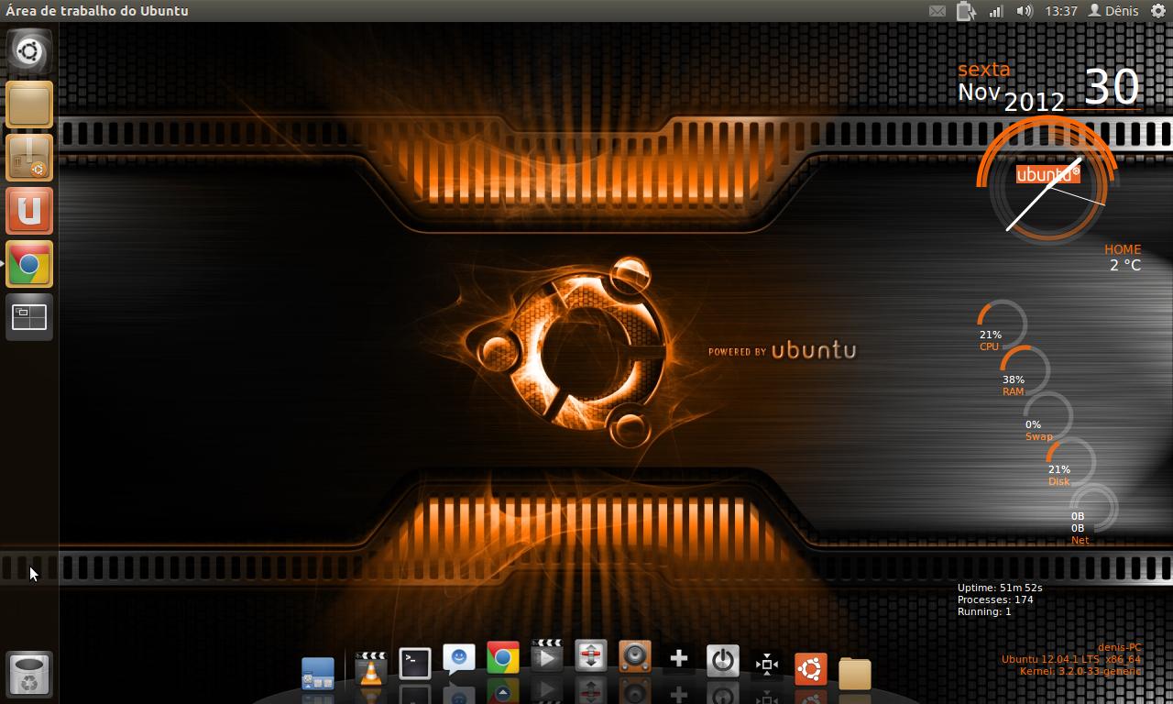
Task: Launch Google Chrome from the bottom dock
Action: (501, 658)
